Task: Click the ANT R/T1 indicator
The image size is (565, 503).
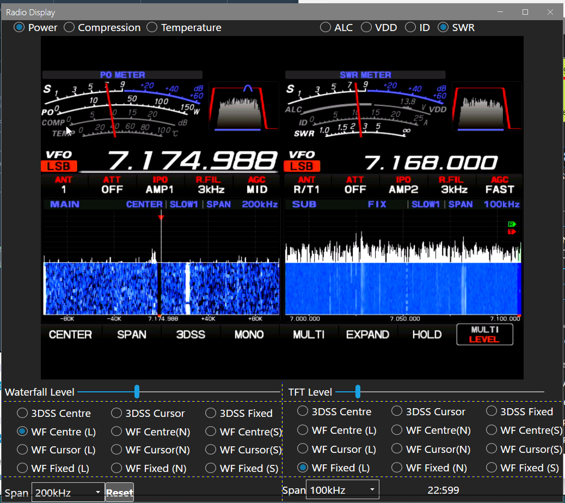Action: (306, 185)
